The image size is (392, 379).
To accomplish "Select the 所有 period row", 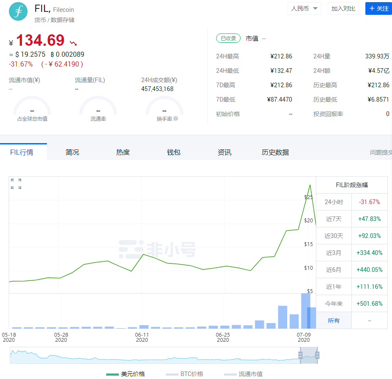I will pos(352,321).
